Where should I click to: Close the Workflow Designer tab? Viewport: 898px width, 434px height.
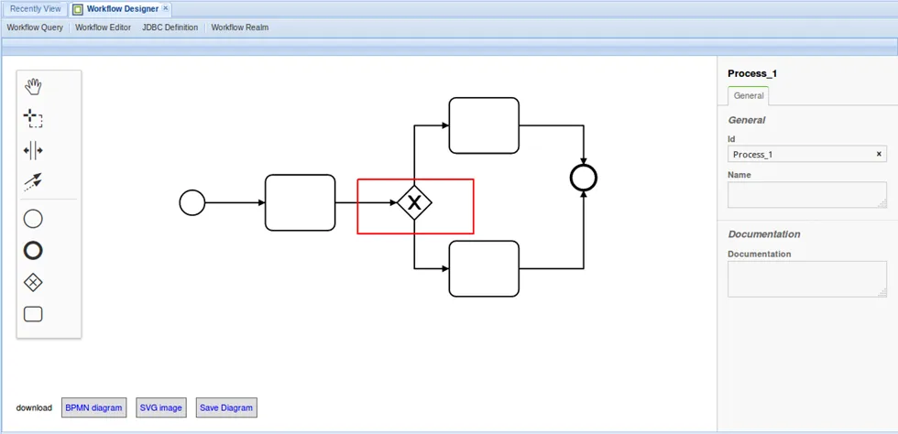165,8
